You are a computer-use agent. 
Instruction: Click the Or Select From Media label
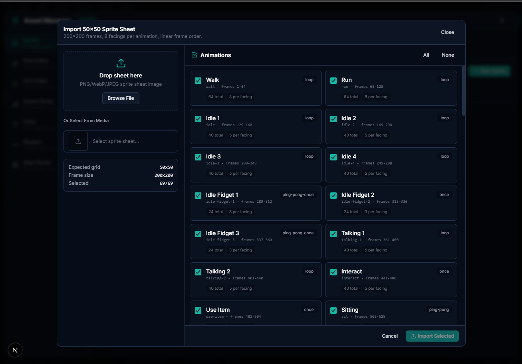[86, 121]
